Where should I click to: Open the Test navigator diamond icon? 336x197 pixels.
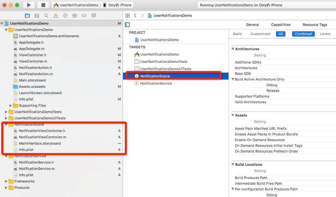point(65,16)
